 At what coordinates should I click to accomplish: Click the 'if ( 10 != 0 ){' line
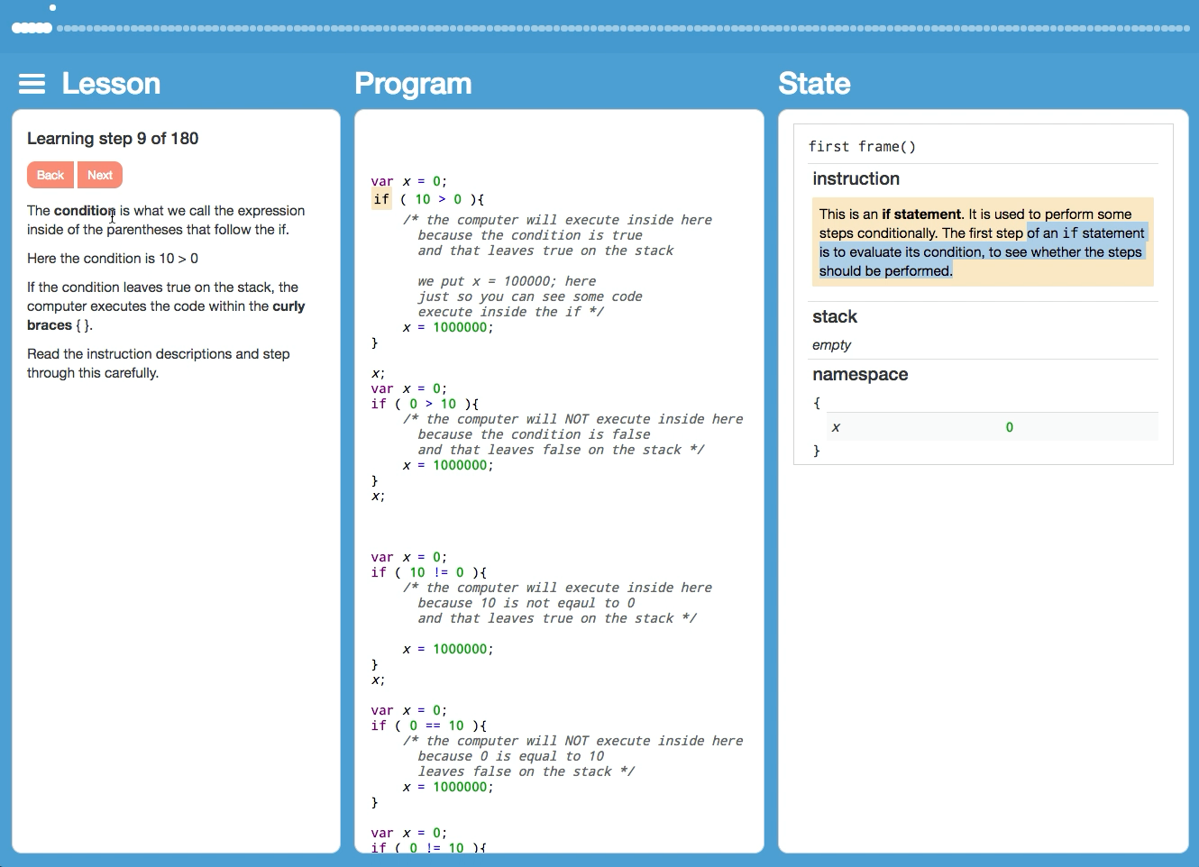[428, 572]
